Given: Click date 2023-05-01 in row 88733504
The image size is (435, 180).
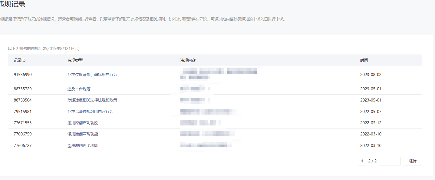Looking at the screenshot, I should pos(371,100).
